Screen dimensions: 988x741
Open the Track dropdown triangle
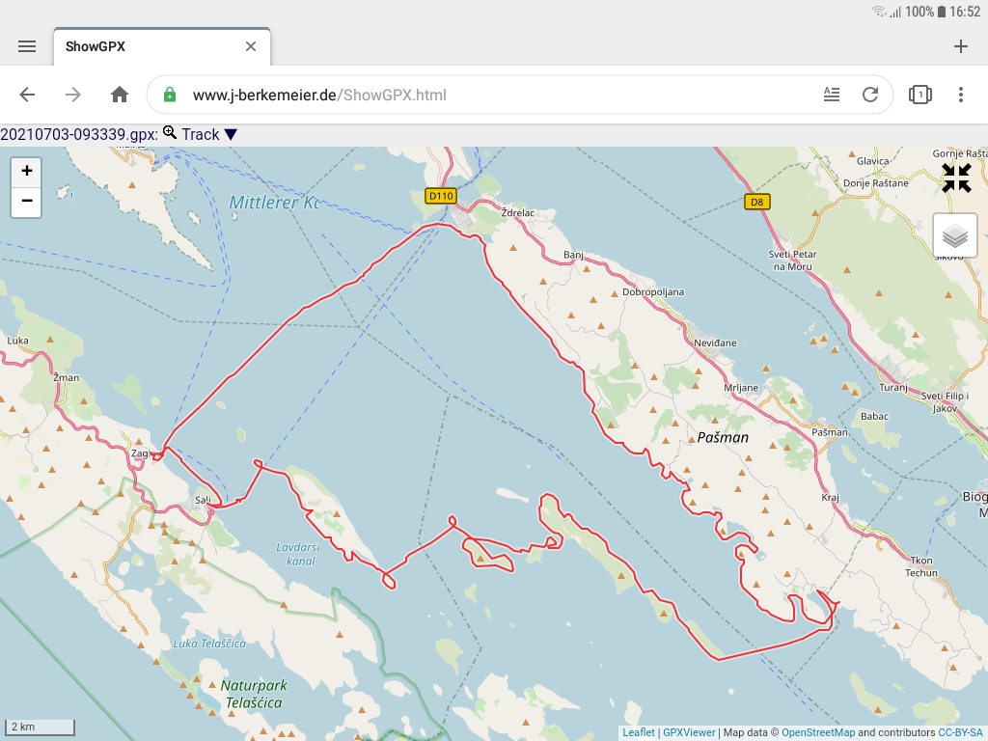tap(231, 134)
